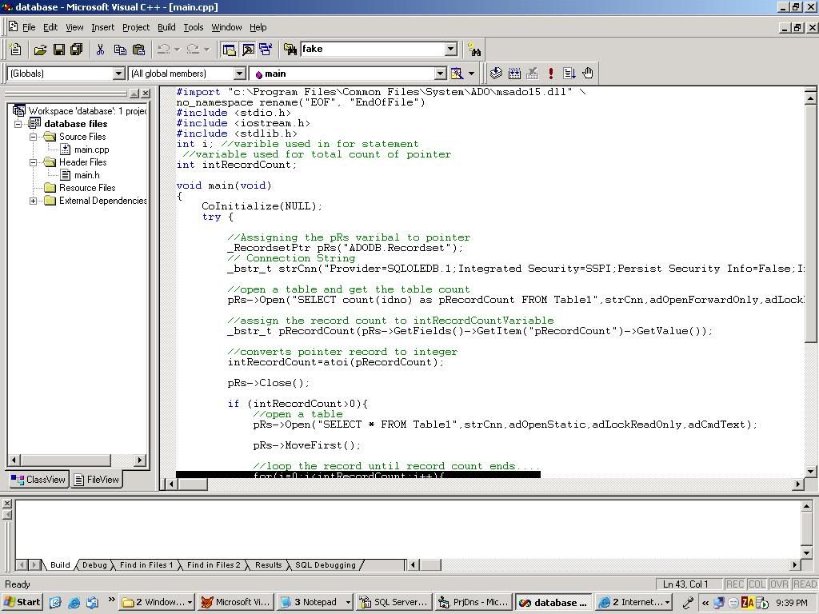The height and width of the screenshot is (614, 819).
Task: Click the Open file icon
Action: tap(40, 50)
